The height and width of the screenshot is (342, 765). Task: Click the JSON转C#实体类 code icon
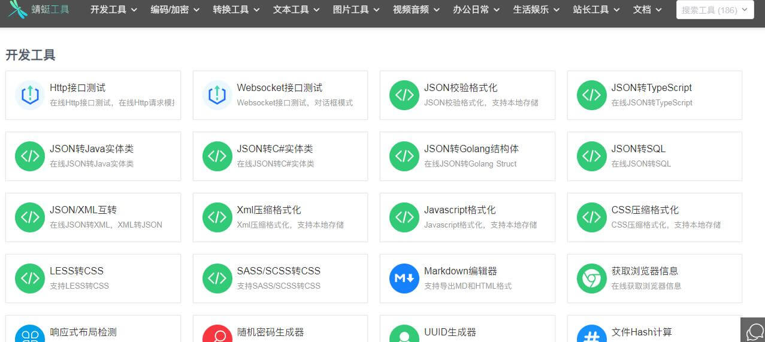click(x=217, y=156)
